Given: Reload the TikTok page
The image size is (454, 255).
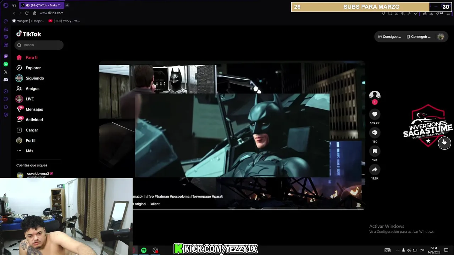Looking at the screenshot, I should point(27,13).
